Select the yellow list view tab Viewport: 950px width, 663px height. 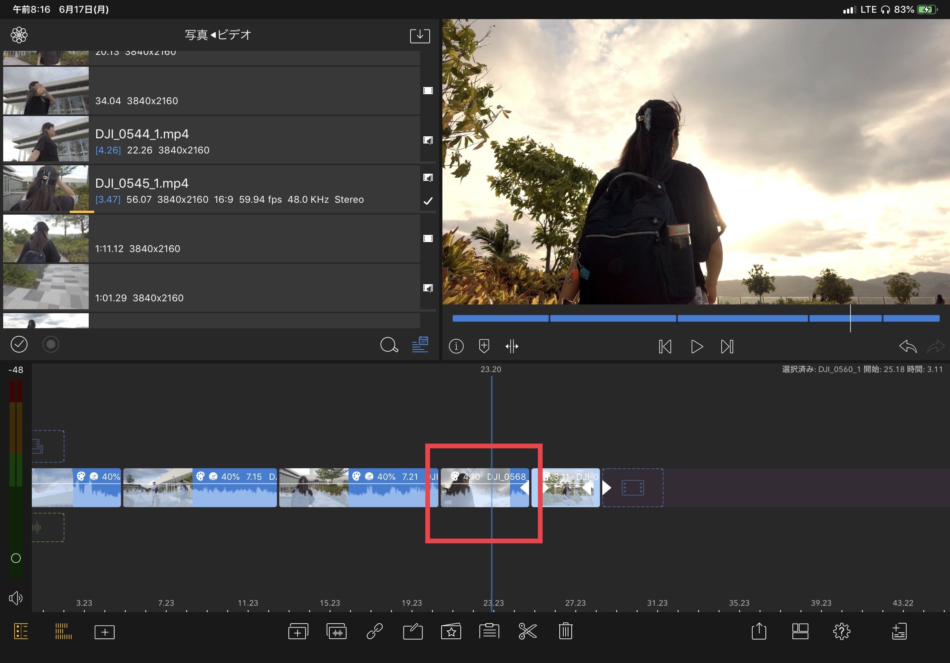click(21, 631)
